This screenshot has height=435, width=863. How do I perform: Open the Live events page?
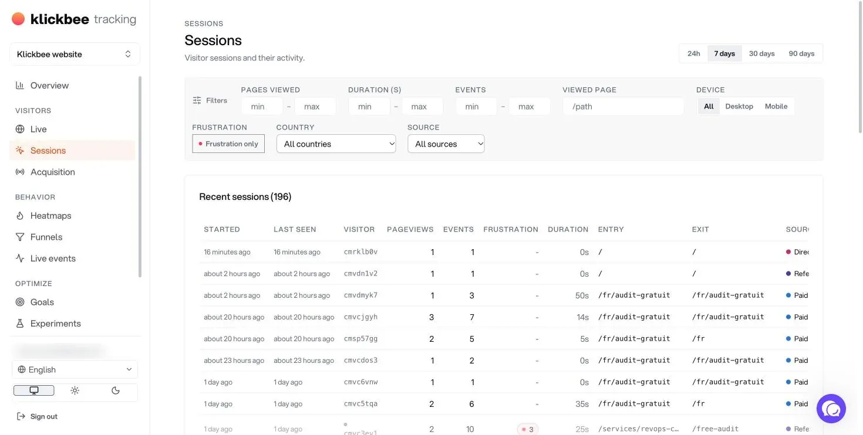tap(72, 259)
